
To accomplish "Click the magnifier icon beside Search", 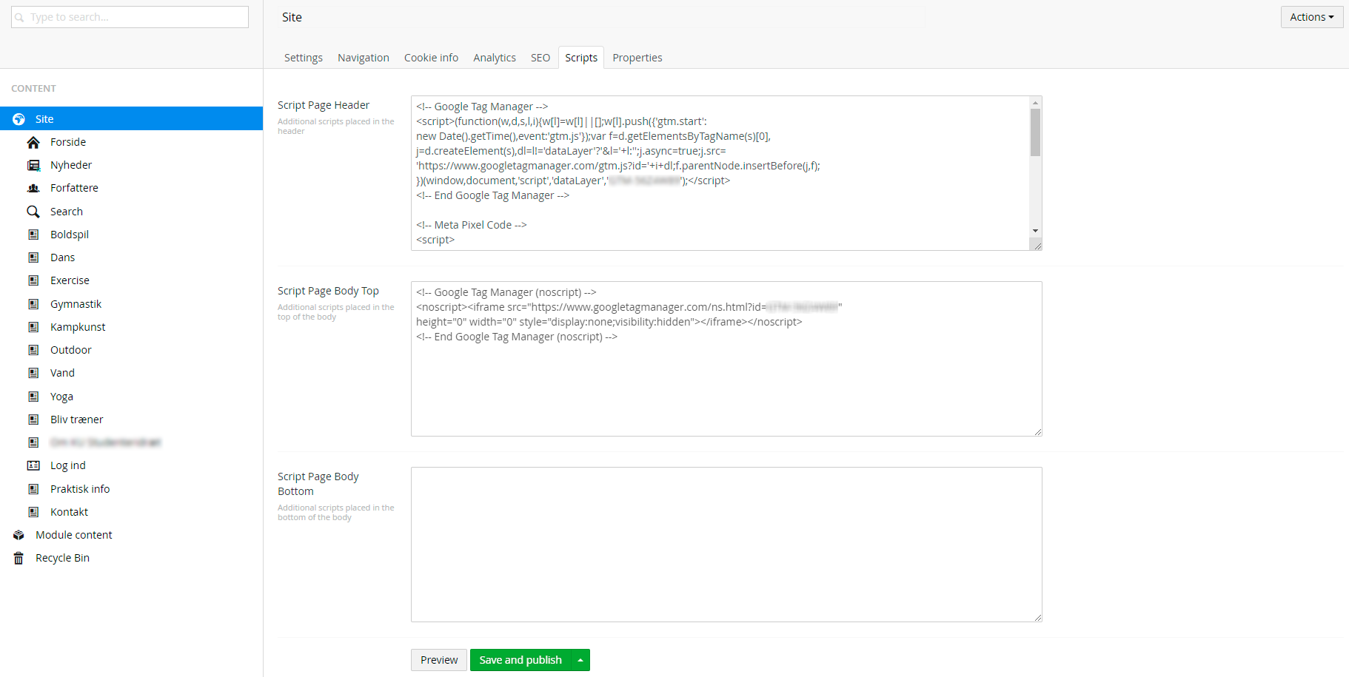I will [x=33, y=212].
